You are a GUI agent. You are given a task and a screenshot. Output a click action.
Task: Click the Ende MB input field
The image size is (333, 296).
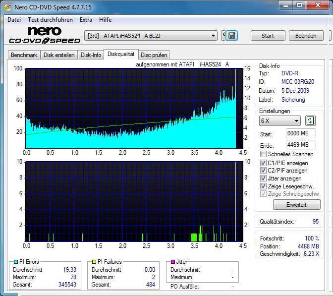[300, 145]
